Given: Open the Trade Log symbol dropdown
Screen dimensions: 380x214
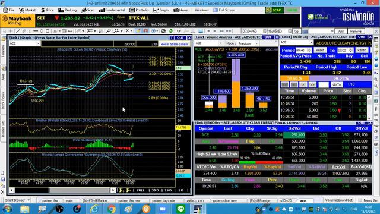Looking at the screenshot, I should (311, 42).
